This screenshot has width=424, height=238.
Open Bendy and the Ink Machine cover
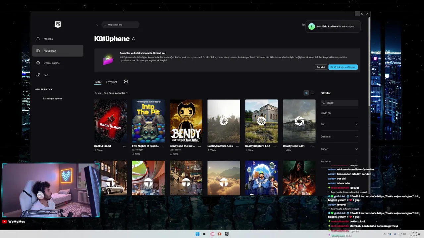pos(186,121)
